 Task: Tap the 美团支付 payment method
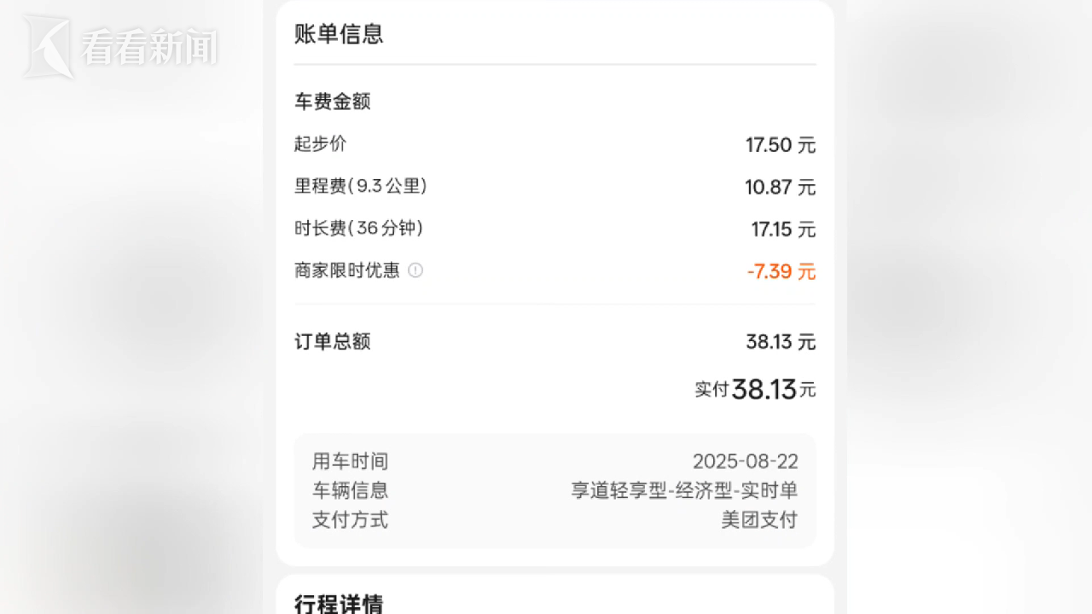[x=759, y=519]
